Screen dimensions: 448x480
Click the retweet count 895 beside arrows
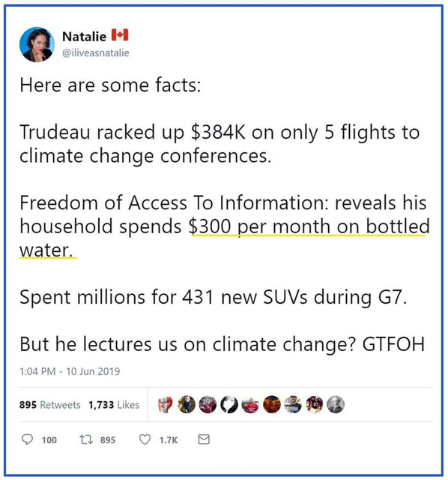[108, 440]
